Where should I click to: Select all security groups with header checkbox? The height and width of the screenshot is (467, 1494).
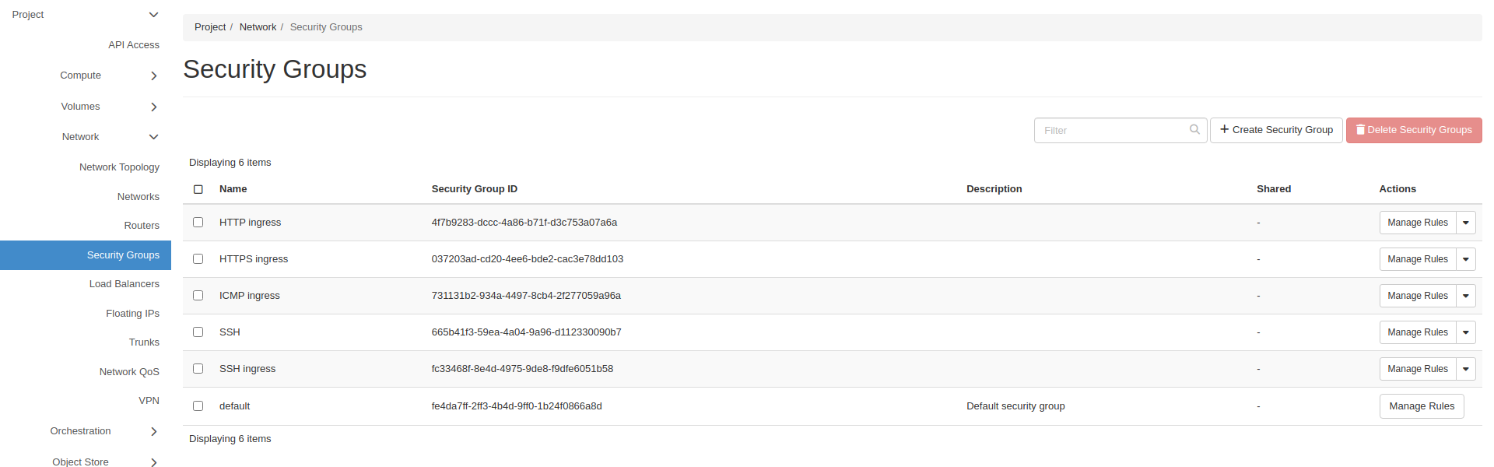[198, 189]
